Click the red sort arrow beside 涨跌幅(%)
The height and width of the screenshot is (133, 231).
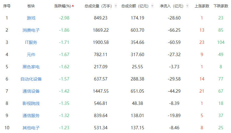[73, 5]
